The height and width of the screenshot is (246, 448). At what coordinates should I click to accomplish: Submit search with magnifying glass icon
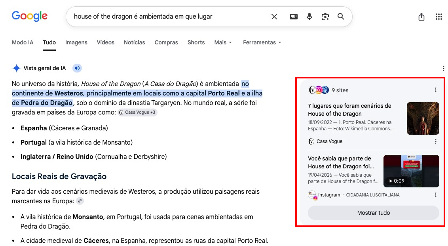(x=341, y=17)
